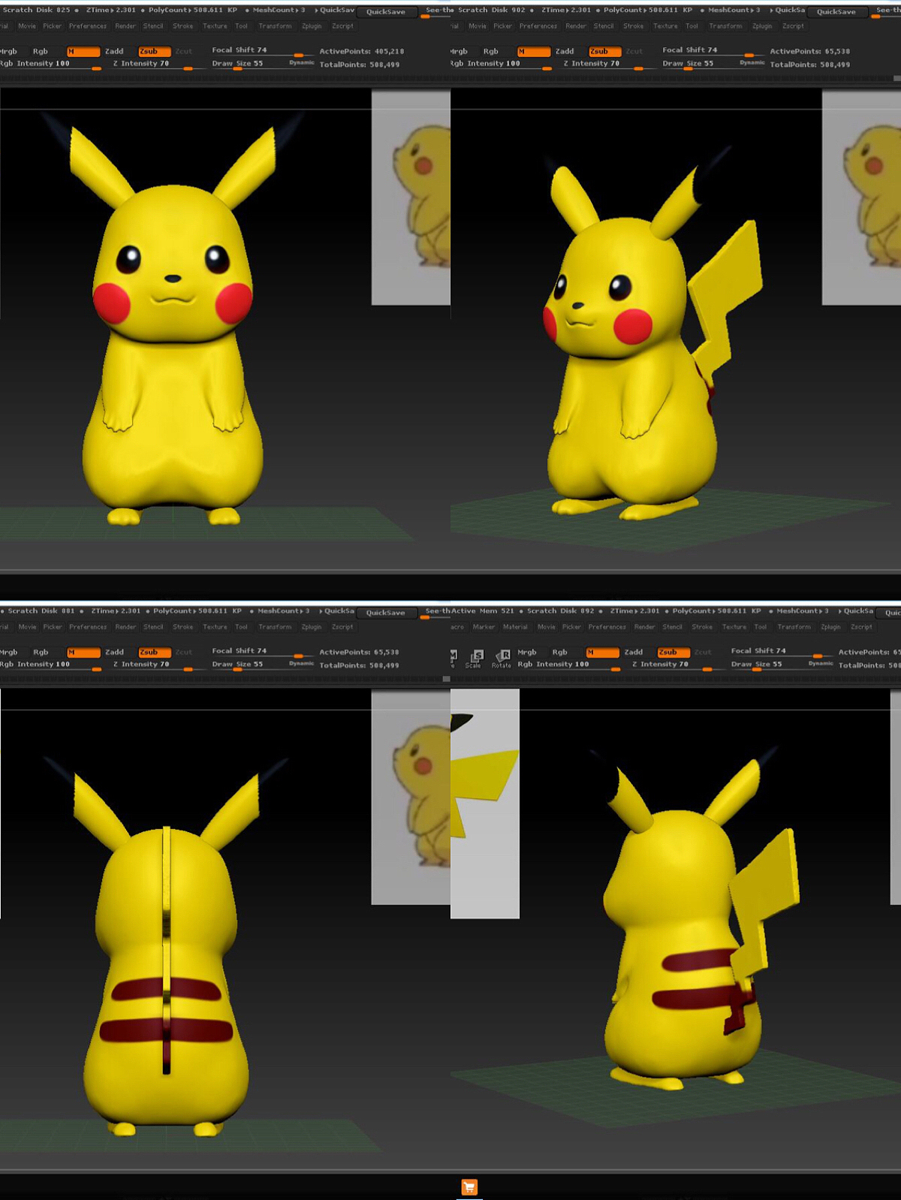Open Stencil menu in Scratch Disk 902 panel
This screenshot has width=901, height=1200.
(x=604, y=26)
